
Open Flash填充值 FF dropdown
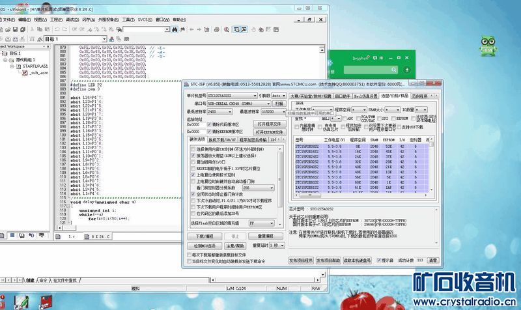tap(262, 223)
